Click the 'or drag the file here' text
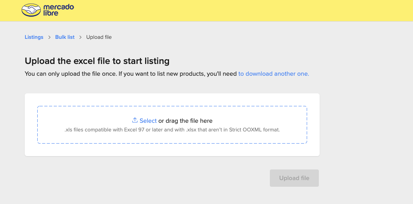Image resolution: width=413 pixels, height=204 pixels. tap(185, 121)
